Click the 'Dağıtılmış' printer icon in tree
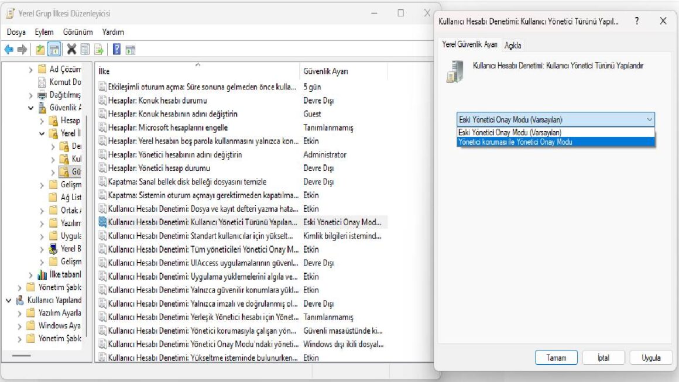 [42, 95]
